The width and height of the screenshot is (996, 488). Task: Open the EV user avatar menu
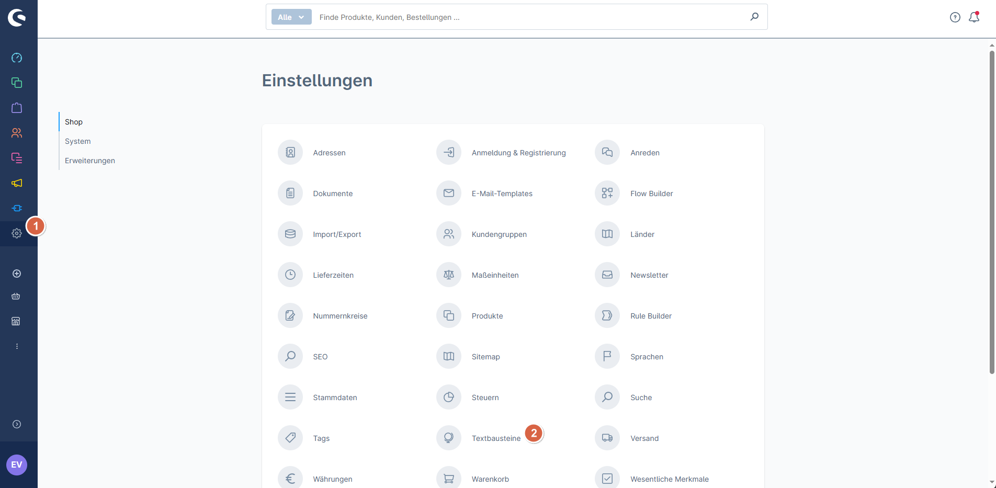[x=17, y=465]
